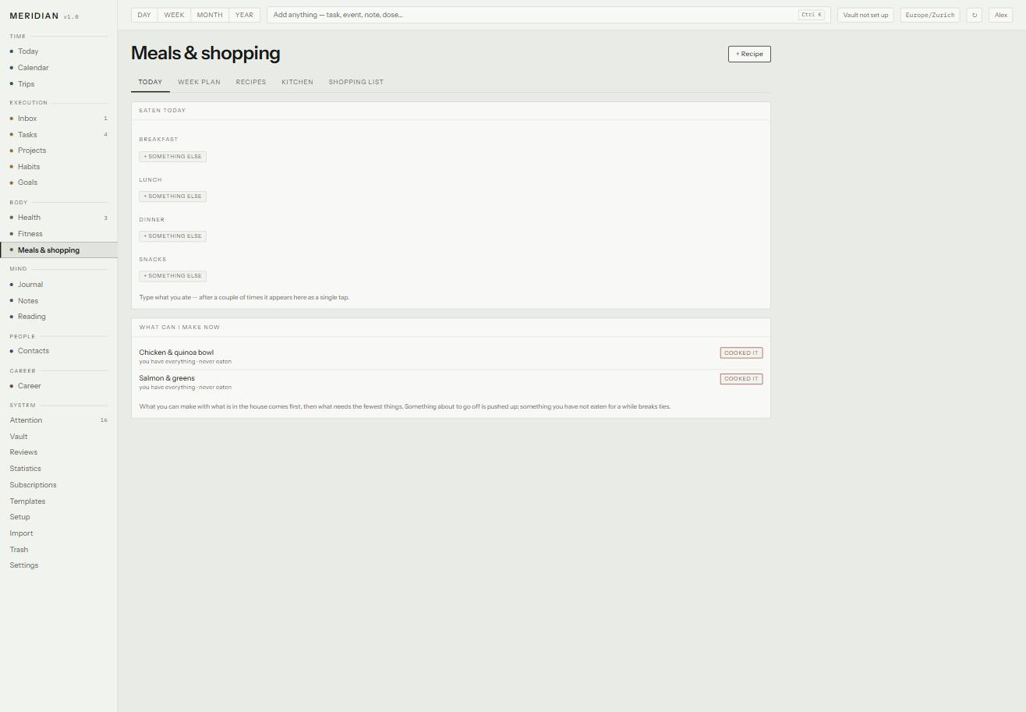The height and width of the screenshot is (712, 1026).
Task: Open Calendar in the sidebar
Action: 58,68
